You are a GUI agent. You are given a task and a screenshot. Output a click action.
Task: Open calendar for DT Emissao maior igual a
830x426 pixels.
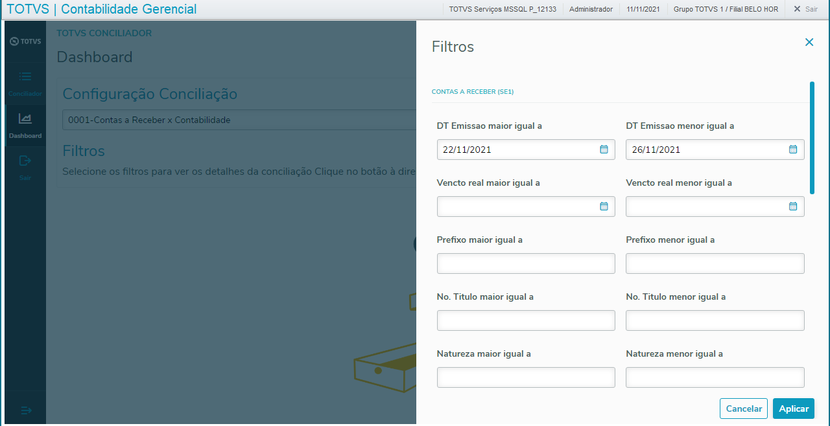tap(604, 150)
